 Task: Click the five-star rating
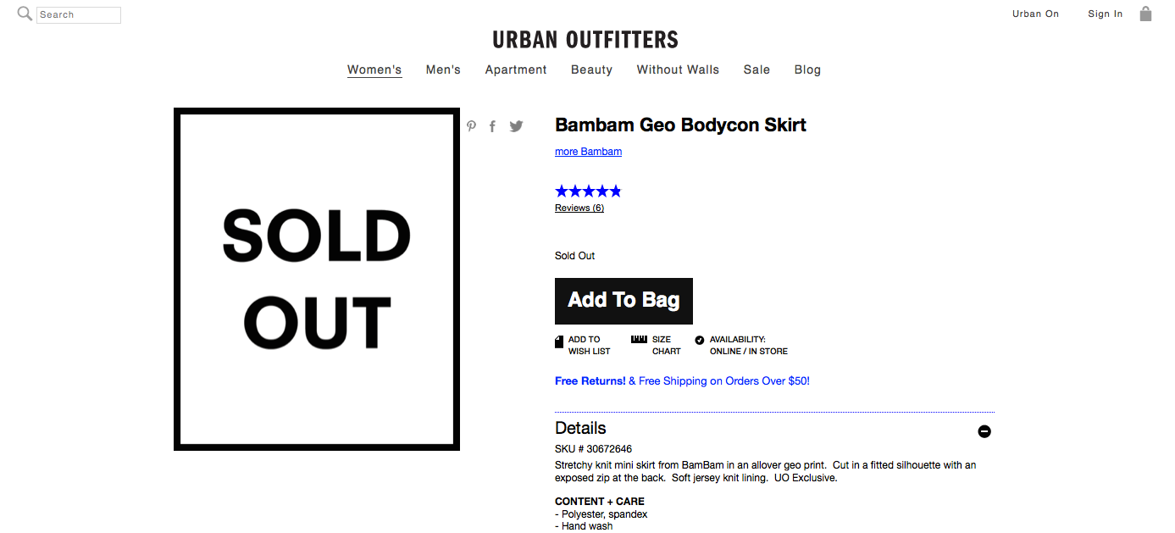click(x=588, y=191)
